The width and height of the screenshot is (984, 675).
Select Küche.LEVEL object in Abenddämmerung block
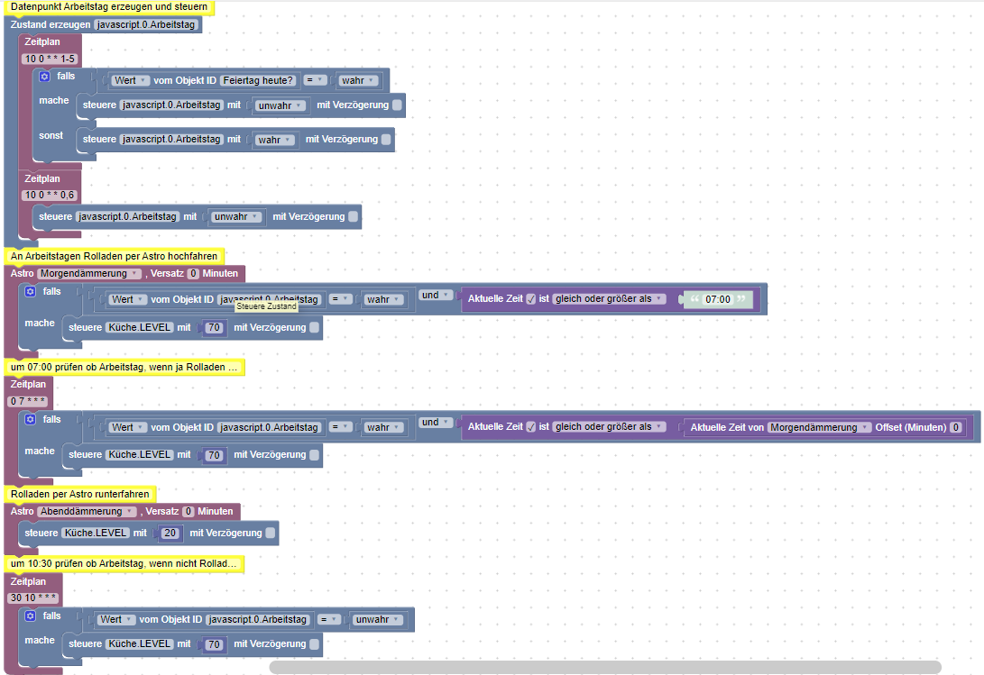96,533
